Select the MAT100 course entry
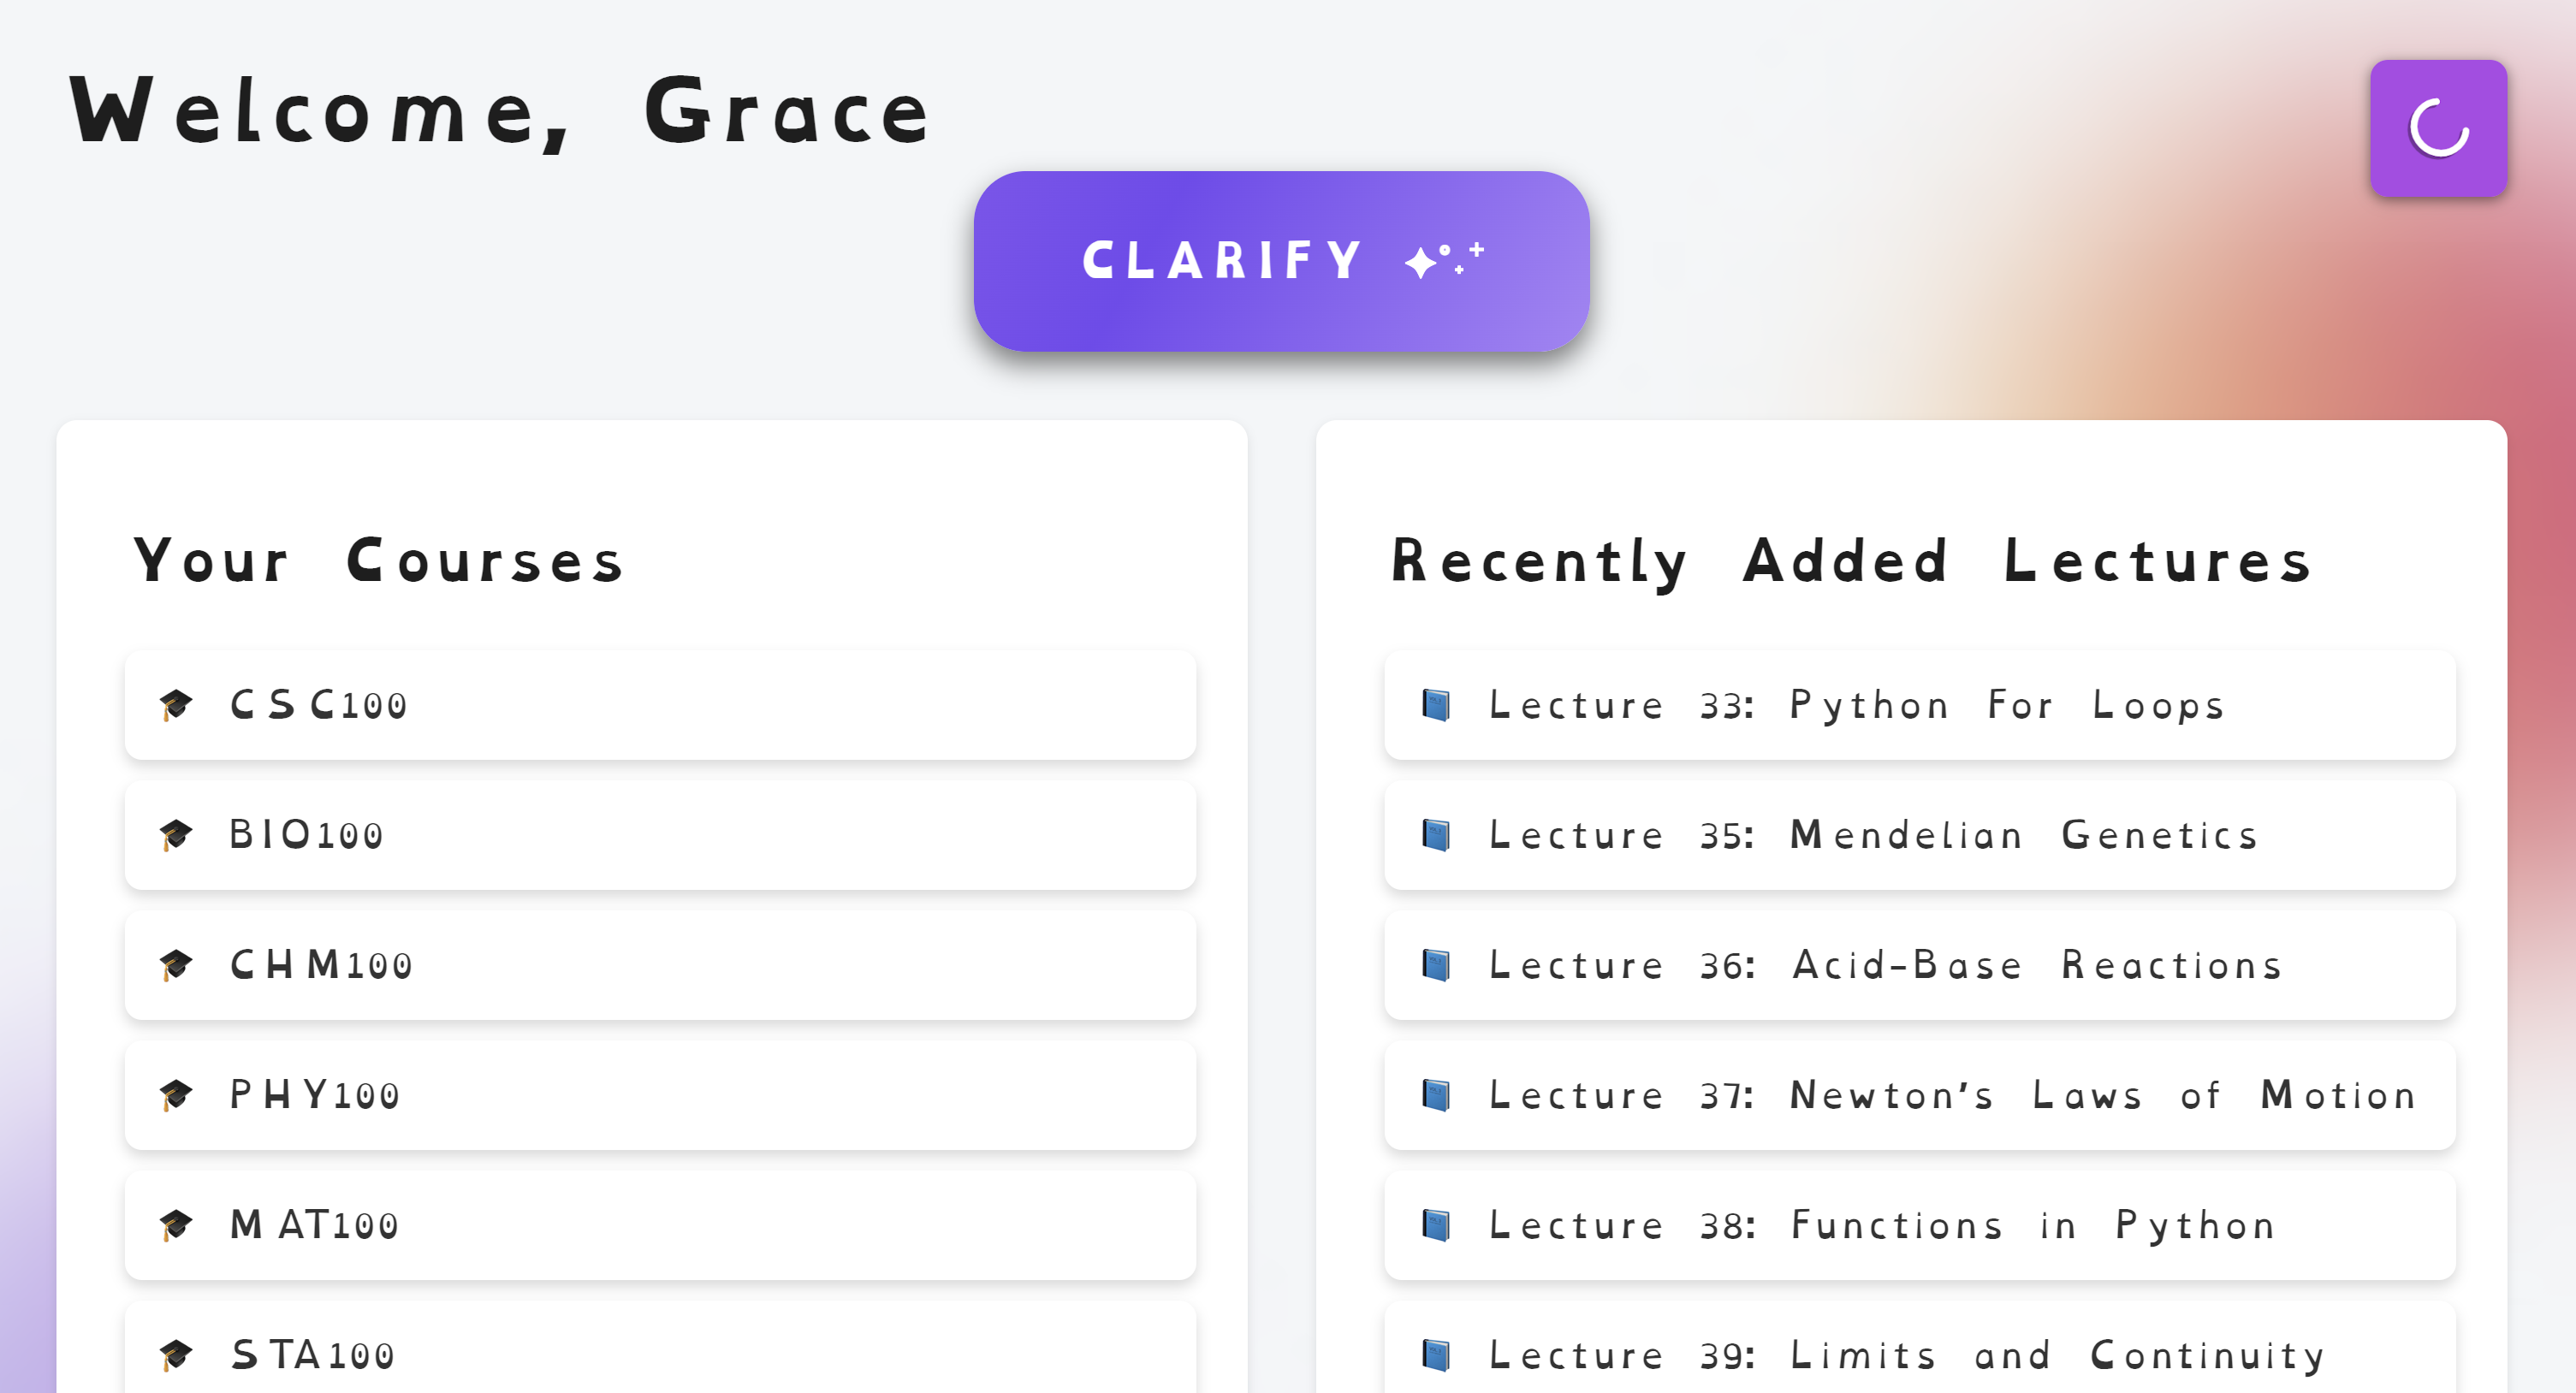Viewport: 2576px width, 1393px height. (x=660, y=1225)
